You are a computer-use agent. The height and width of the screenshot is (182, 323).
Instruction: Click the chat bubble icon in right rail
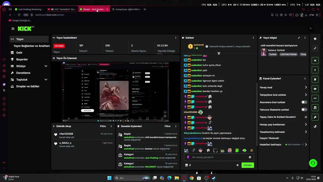315,89
